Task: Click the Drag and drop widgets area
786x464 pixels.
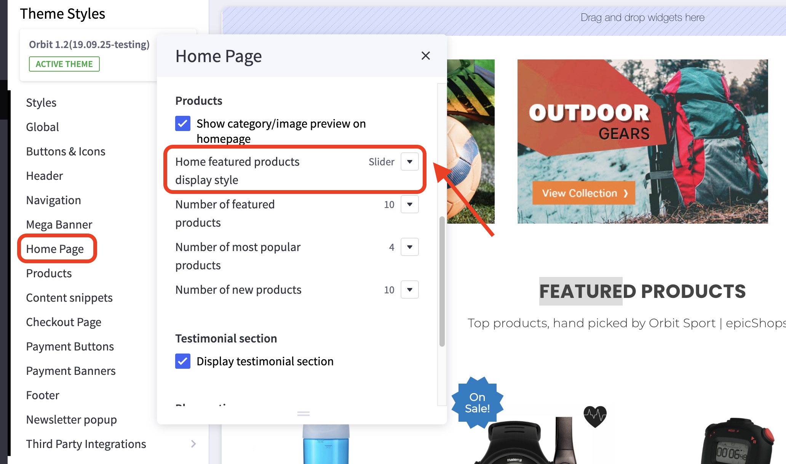Action: click(x=642, y=18)
